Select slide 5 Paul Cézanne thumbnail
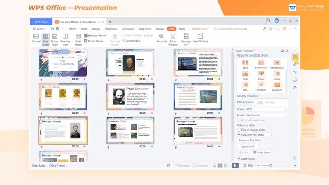 coord(130,97)
